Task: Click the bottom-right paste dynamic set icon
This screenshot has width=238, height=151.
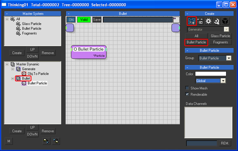Action: 56,142
